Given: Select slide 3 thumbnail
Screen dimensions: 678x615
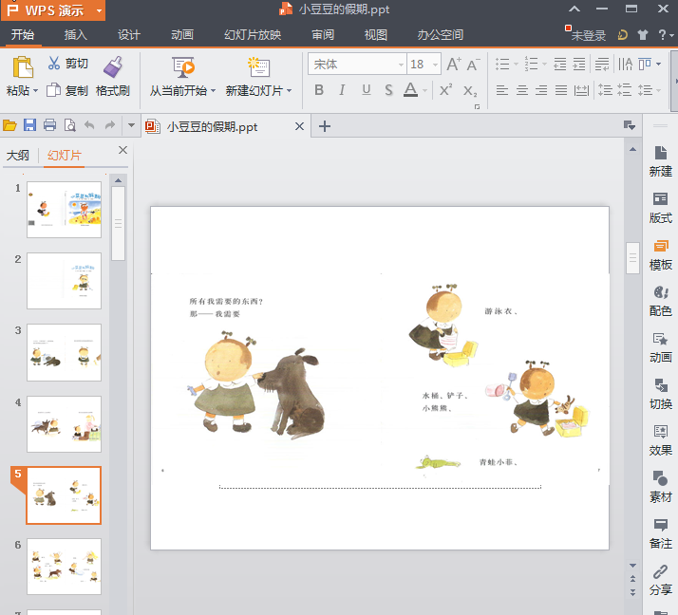Looking at the screenshot, I should point(64,352).
